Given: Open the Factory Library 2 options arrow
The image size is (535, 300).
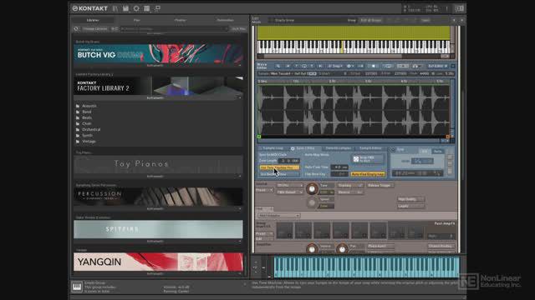Looking at the screenshot, I should click(240, 98).
